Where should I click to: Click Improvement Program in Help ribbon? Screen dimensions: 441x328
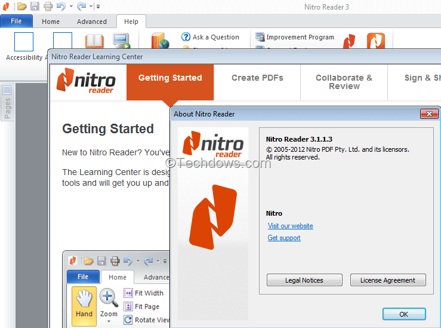[295, 37]
